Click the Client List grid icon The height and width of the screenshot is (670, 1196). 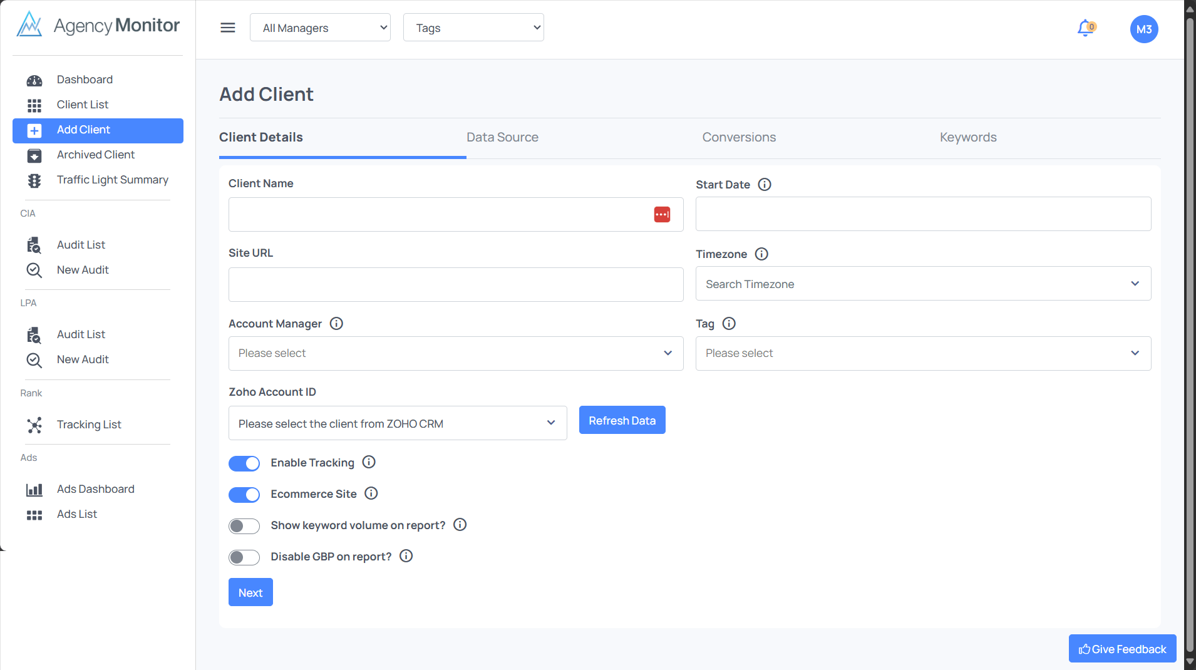point(34,105)
